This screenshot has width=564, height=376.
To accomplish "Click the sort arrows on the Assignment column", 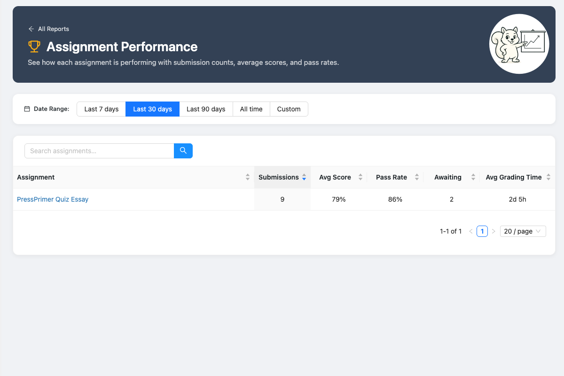I will pyautogui.click(x=248, y=177).
